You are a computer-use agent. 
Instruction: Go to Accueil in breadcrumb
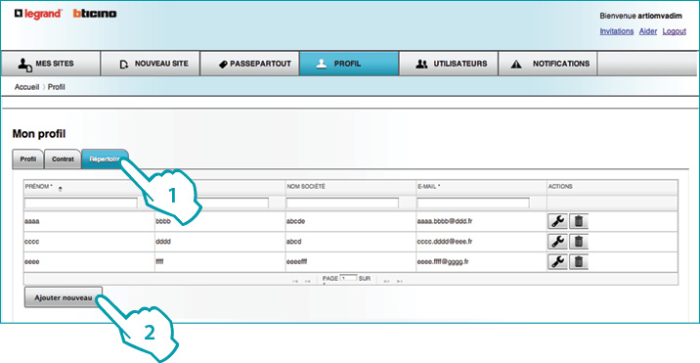[x=26, y=87]
